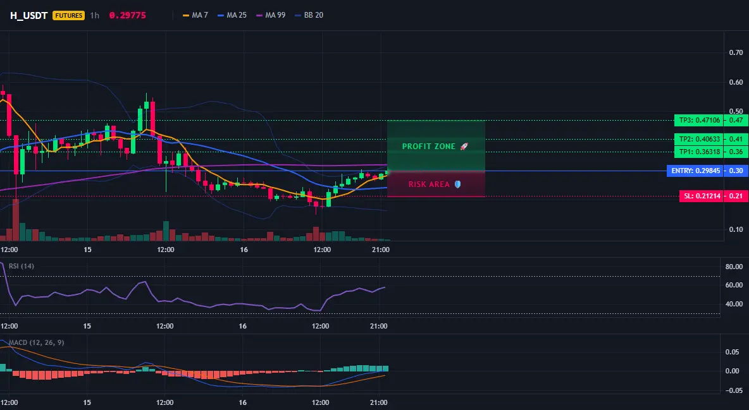
Task: Click the 15 date label under RSI pane
Action: tap(87, 326)
